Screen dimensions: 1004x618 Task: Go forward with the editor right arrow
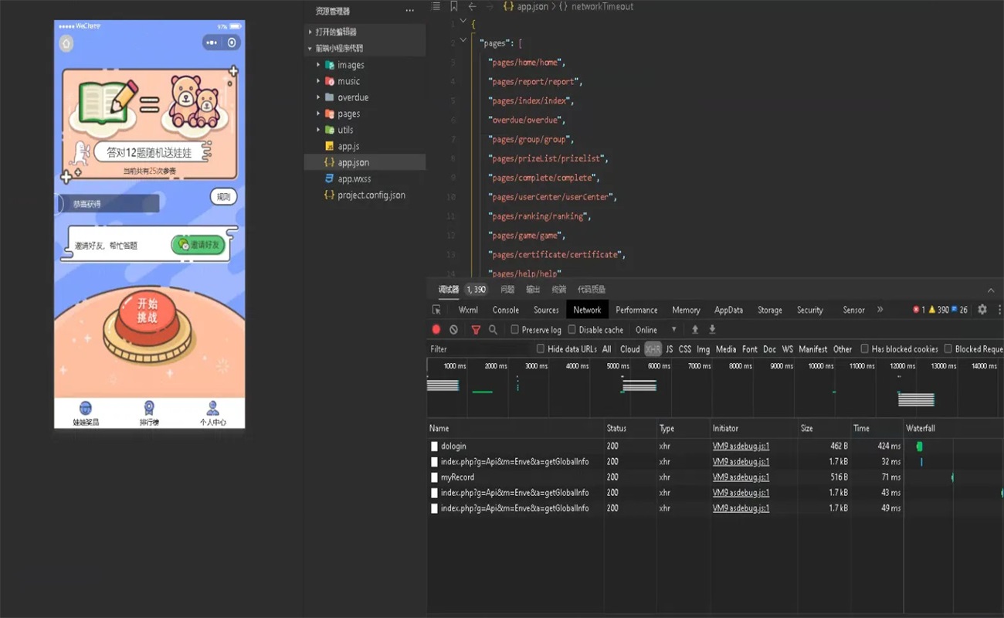point(490,6)
